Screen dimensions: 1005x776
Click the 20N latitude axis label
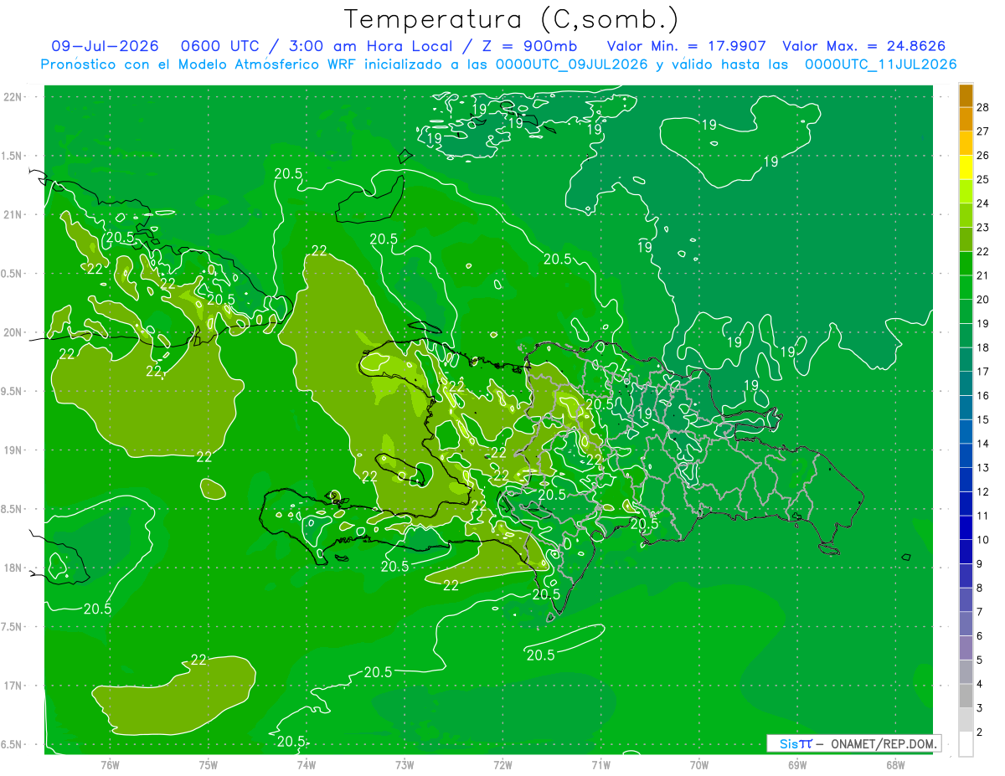(13, 332)
